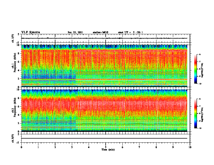Viewport: 214px width, 165px height.
Task: Click inside the ch.1 spectrogram panel
Action: pos(104,66)
